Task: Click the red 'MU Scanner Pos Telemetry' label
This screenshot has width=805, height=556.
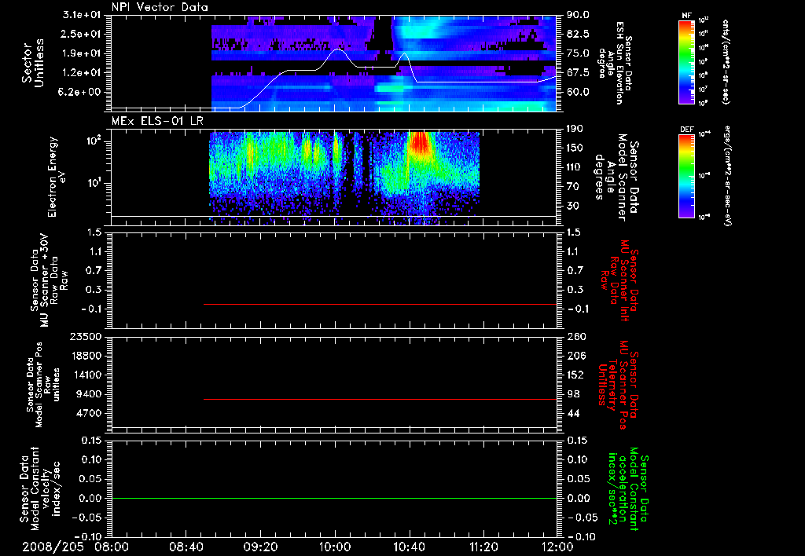Action: click(618, 385)
